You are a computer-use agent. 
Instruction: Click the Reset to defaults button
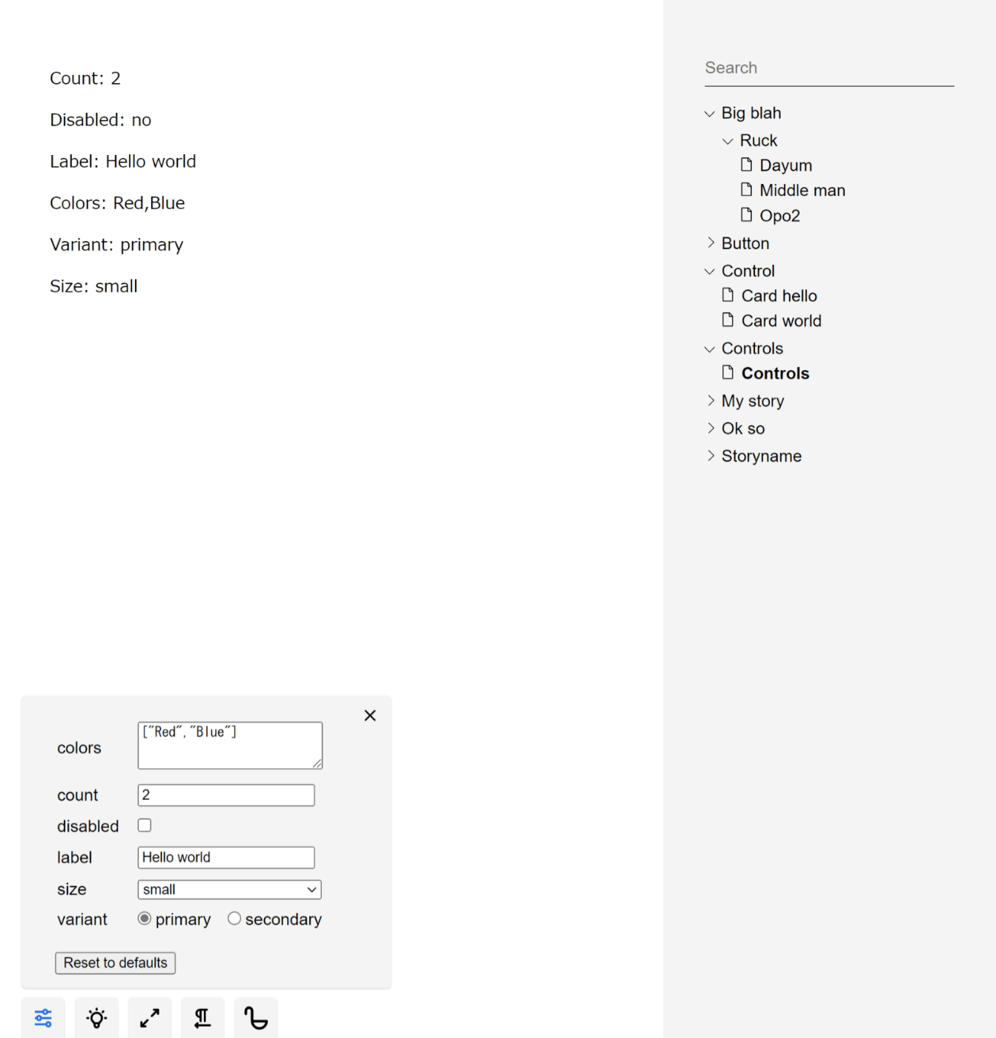(x=116, y=963)
